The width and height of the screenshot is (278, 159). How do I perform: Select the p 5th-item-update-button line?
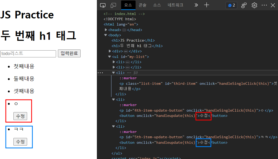pos(198,137)
